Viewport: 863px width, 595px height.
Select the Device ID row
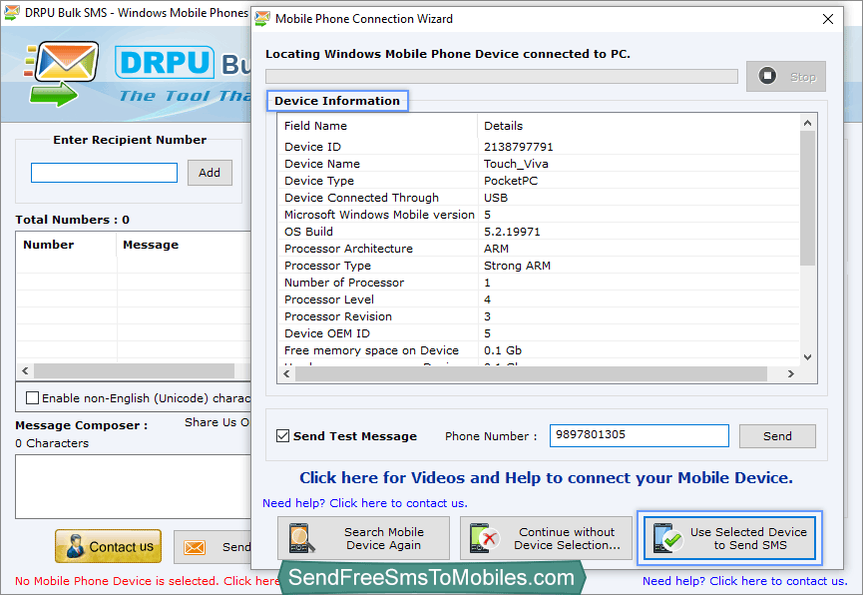pyautogui.click(x=539, y=147)
